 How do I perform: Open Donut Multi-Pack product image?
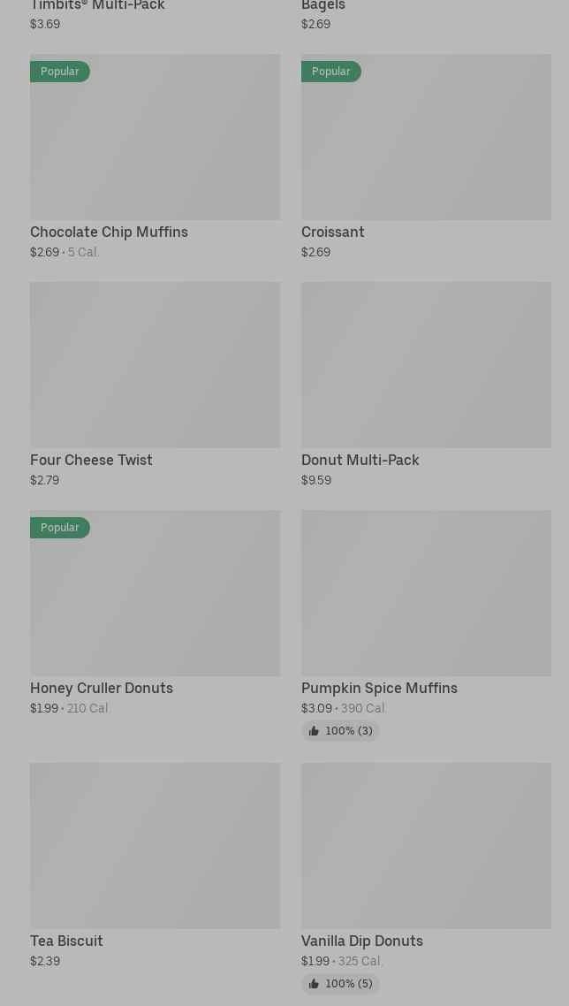point(426,364)
